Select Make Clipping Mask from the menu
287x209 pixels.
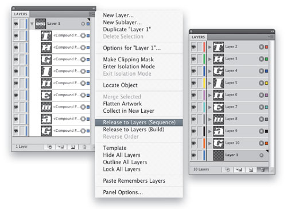[x=139, y=60]
